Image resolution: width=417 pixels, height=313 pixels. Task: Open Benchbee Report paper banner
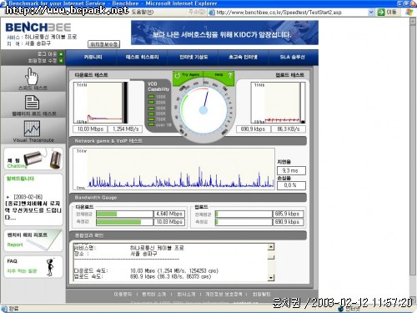(x=33, y=240)
